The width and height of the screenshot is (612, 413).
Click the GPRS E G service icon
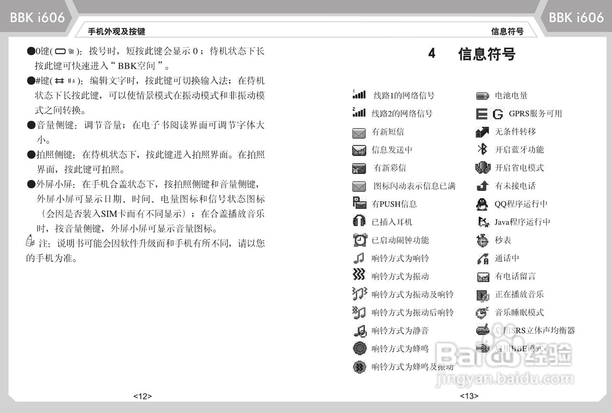(x=490, y=114)
